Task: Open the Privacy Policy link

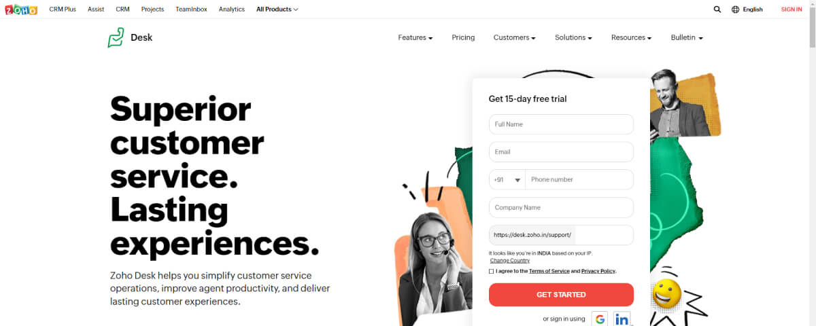Action: point(598,271)
